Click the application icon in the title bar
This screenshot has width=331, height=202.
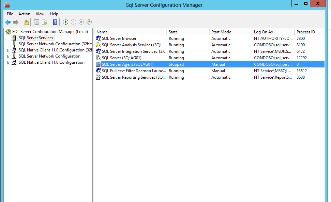click(x=7, y=5)
